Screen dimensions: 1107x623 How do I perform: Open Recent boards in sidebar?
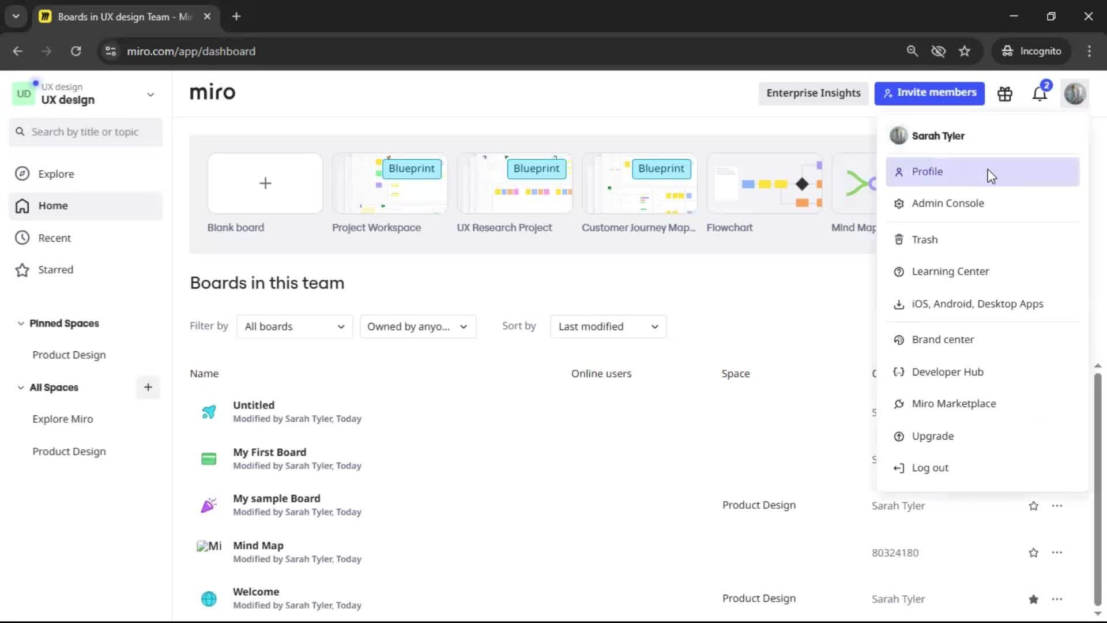pyautogui.click(x=86, y=238)
